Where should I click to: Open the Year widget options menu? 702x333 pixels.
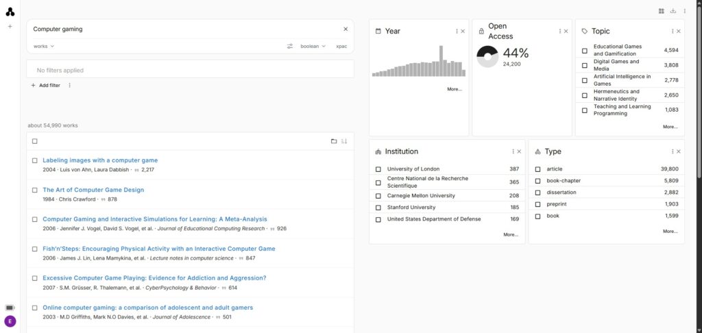pos(457,32)
